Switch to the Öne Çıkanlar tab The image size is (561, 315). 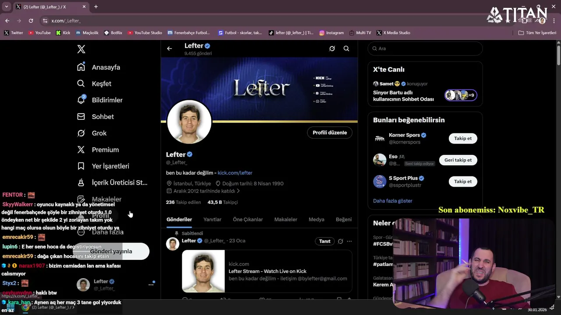(x=248, y=220)
